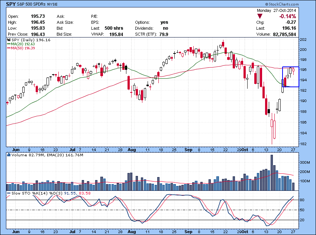Click the 202 price axis label
The width and height of the screenshot is (316, 235).
(x=303, y=40)
